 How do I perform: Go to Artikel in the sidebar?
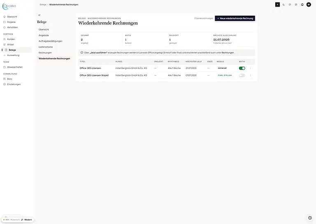[10, 44]
